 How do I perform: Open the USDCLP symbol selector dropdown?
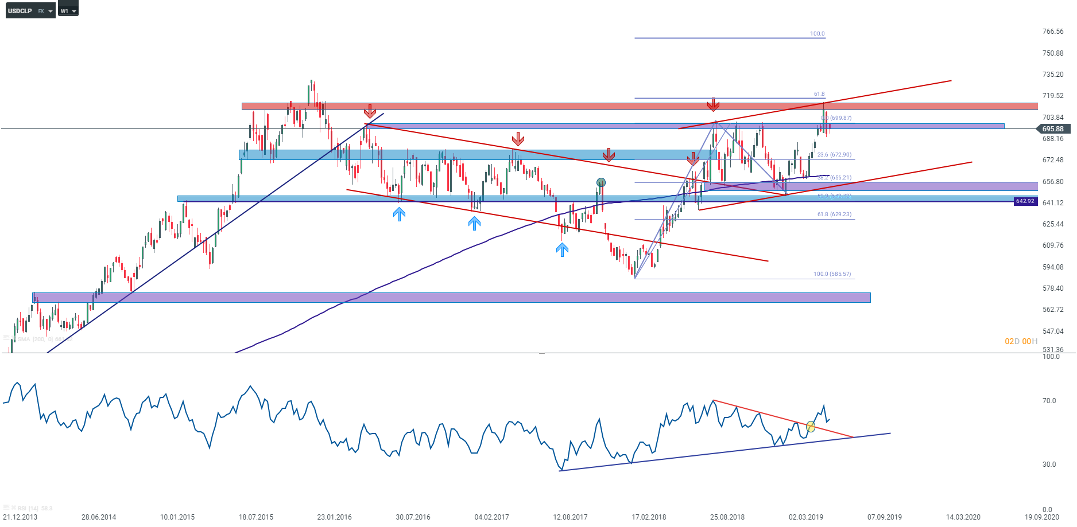pyautogui.click(x=30, y=11)
